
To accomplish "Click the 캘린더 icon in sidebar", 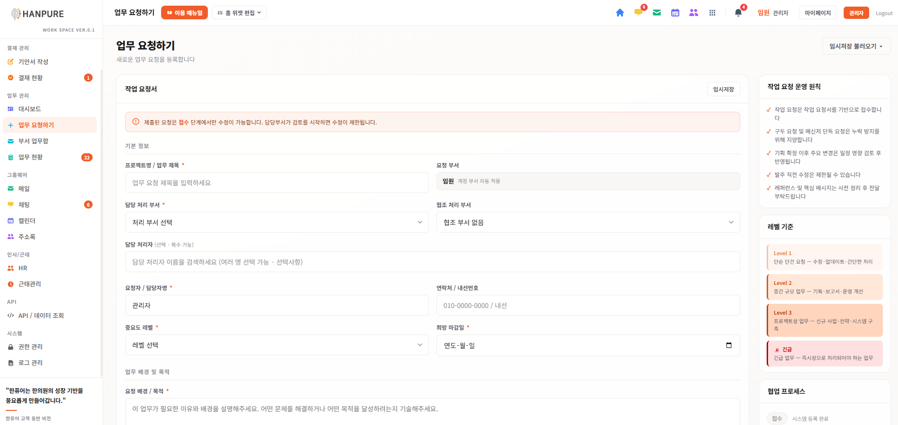I will tap(10, 221).
